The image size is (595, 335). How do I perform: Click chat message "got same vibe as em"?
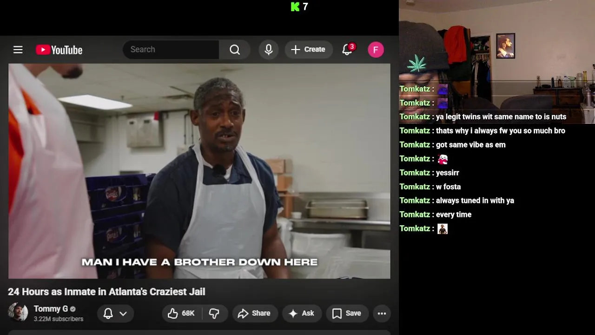coord(471,145)
